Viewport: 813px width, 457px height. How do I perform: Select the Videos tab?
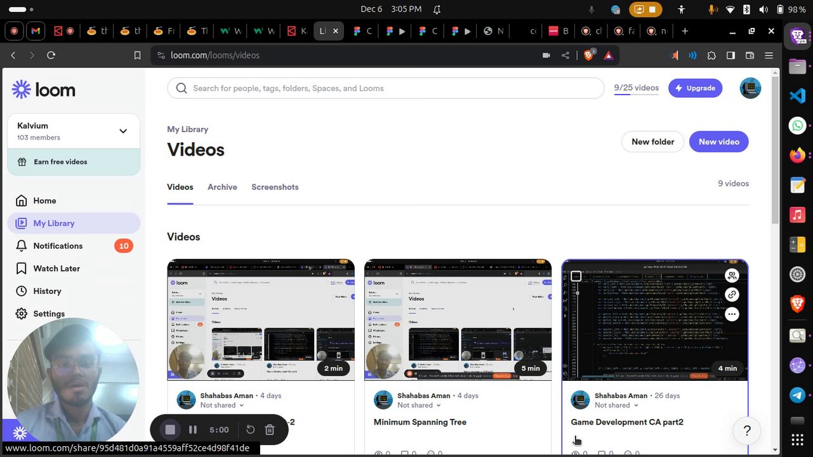pos(180,187)
